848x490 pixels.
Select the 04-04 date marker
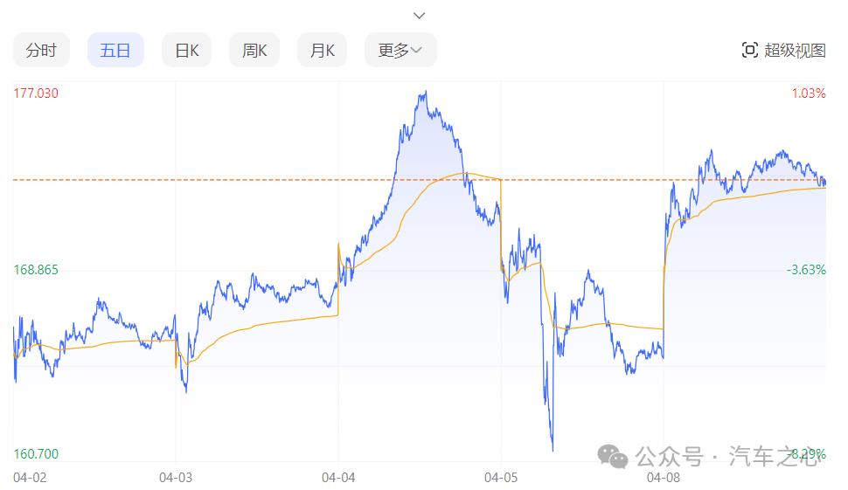click(338, 478)
